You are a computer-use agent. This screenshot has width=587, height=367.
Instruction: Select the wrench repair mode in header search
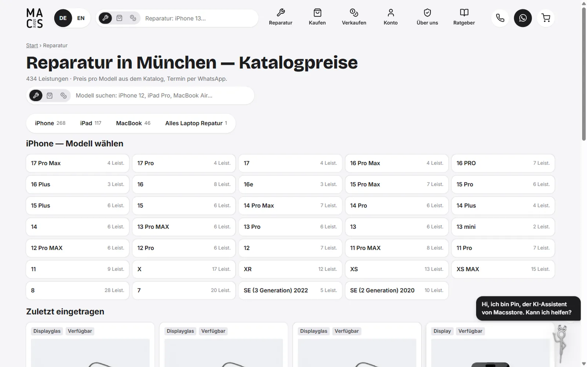[105, 18]
